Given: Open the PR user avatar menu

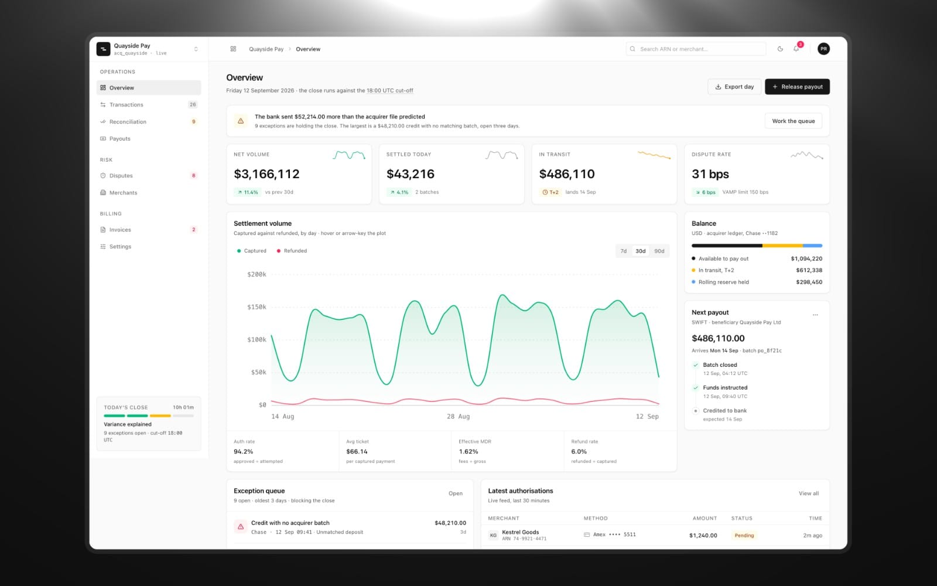Looking at the screenshot, I should click(823, 49).
